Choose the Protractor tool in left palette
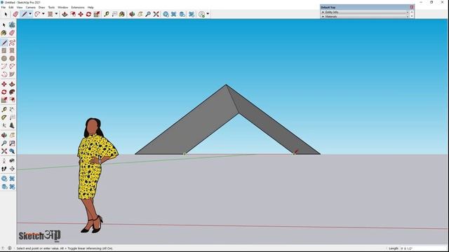This screenshot has width=449, height=252. click(x=4, y=118)
